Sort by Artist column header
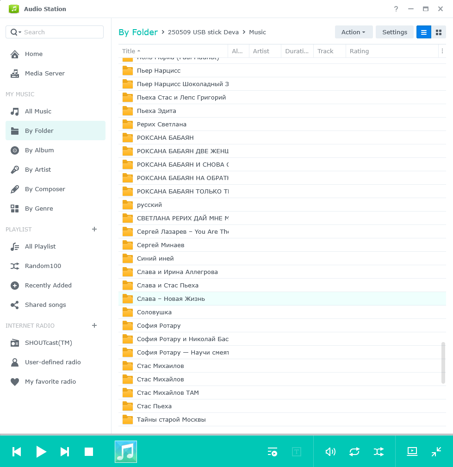453x467 pixels. coord(265,51)
